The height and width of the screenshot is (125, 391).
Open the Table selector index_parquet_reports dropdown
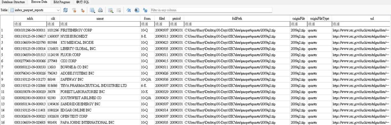[x=35, y=10]
